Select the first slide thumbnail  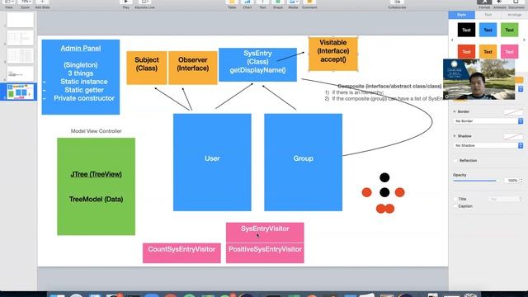[x=20, y=20]
